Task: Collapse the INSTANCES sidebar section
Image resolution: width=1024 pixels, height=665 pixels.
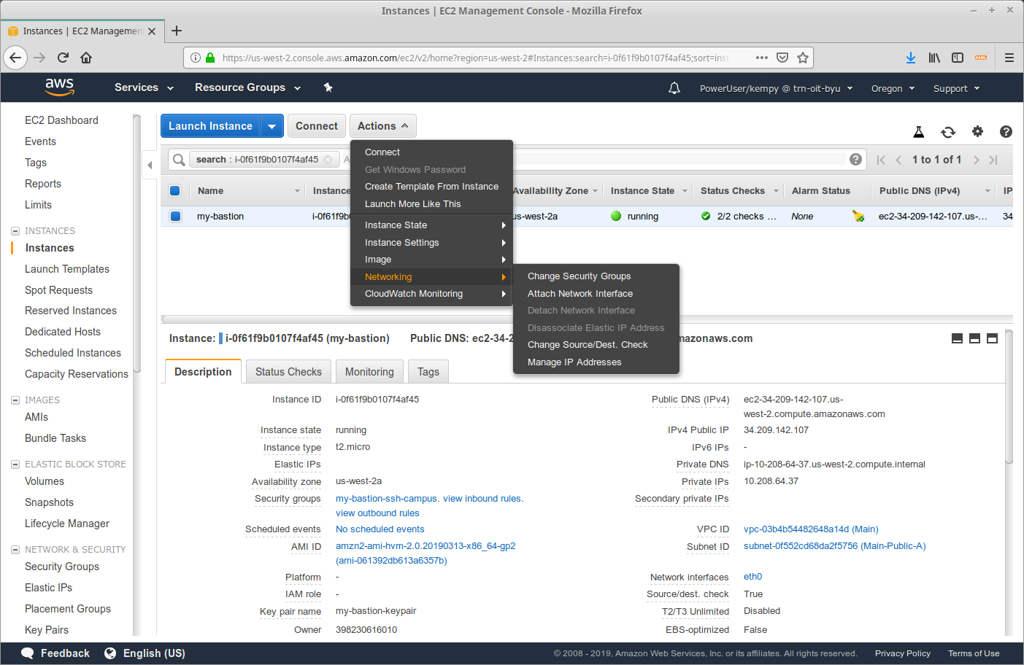Action: click(15, 231)
